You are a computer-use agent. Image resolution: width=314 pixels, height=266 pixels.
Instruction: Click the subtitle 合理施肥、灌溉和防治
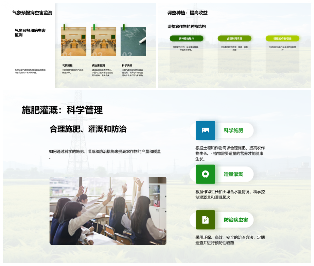coord(88,129)
